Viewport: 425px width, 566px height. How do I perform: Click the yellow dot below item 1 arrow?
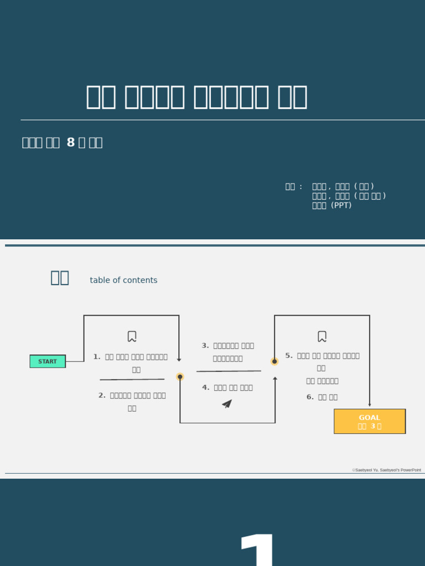[x=180, y=377]
